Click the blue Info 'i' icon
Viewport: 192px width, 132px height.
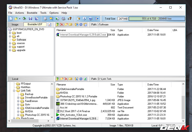pos(84,19)
